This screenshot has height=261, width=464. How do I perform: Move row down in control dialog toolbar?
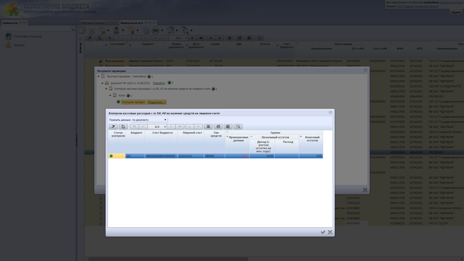199,127
